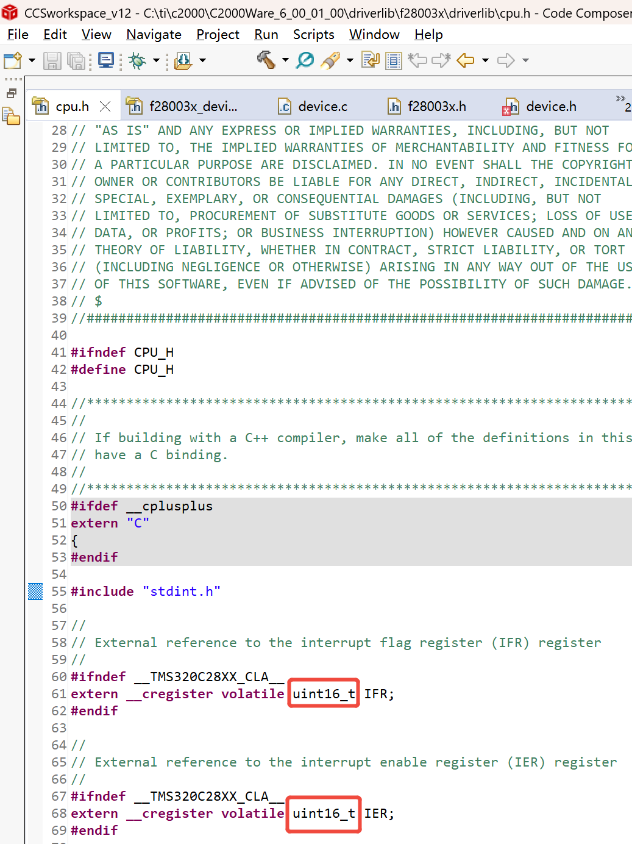Open the File menu
Image resolution: width=632 pixels, height=844 pixels.
(18, 35)
